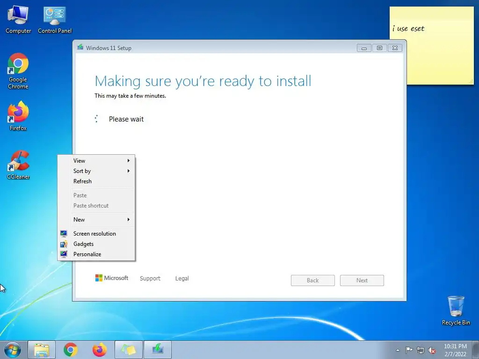Click the Show desktop strip
The height and width of the screenshot is (359, 479).
tap(476, 350)
